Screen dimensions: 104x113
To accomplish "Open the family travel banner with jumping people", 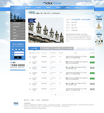I will (x=99, y=38).
